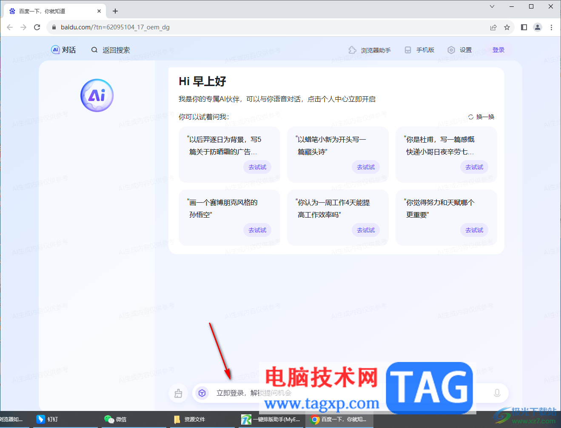Refresh suggestions with 换一换
Screen dimensions: 561x428
481,117
